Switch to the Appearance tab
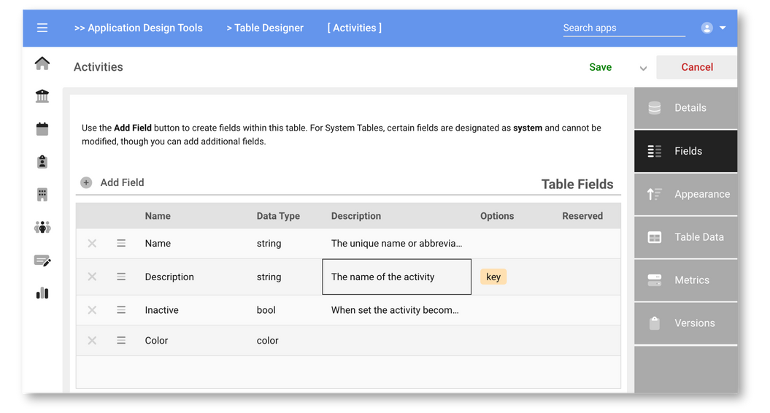This screenshot has height=413, width=770. [686, 194]
